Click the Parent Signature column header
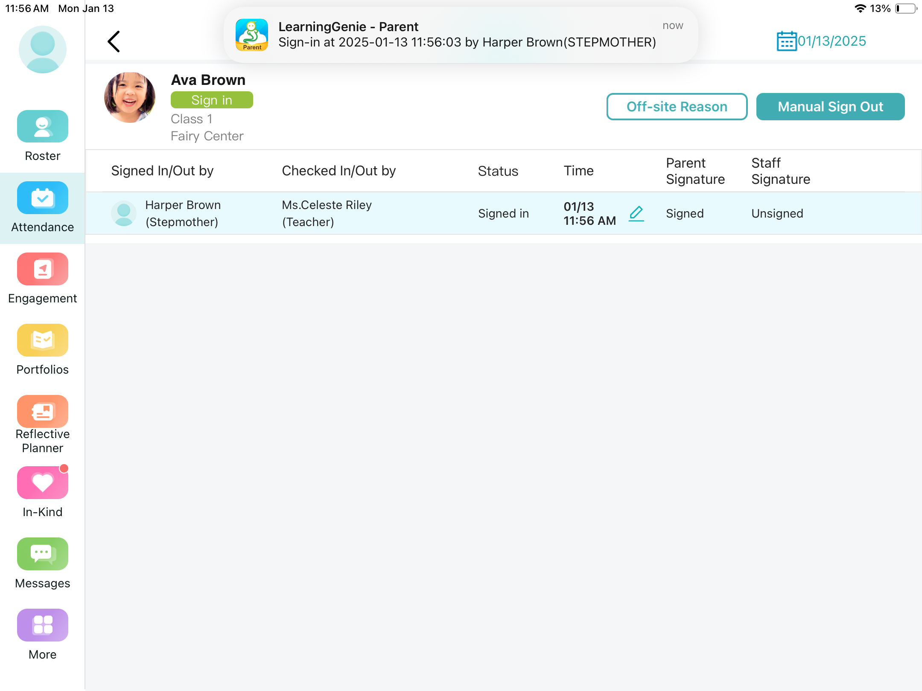This screenshot has height=691, width=922. point(695,171)
